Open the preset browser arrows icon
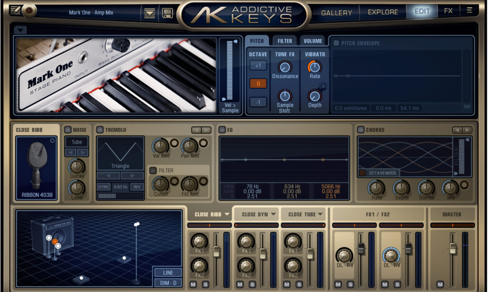 pyautogui.click(x=150, y=12)
